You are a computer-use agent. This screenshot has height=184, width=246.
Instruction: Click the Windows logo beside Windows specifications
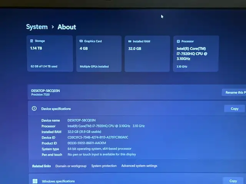coord(35,181)
